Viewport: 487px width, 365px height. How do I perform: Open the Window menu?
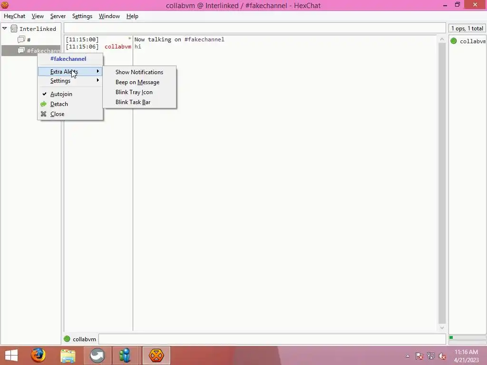(109, 16)
